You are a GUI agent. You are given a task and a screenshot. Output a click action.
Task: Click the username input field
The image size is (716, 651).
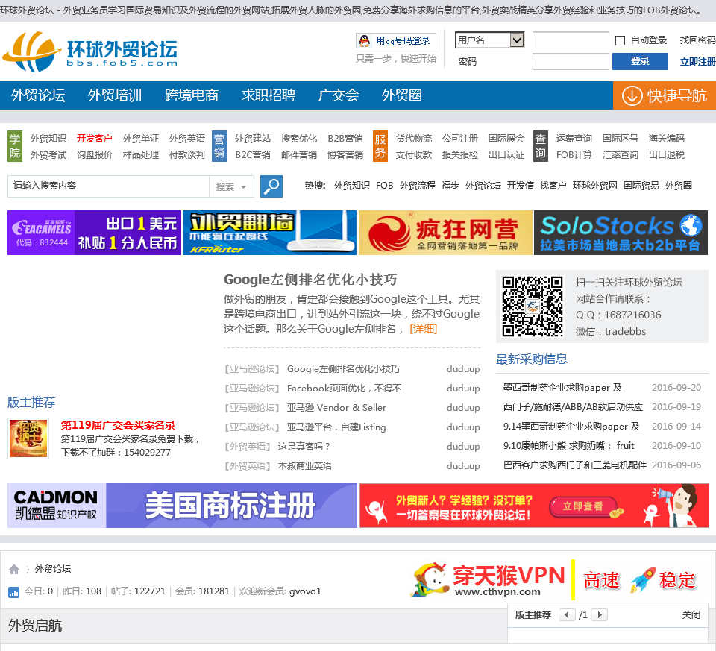coord(571,40)
